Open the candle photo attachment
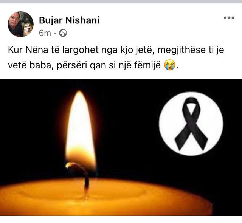This screenshot has width=242, height=223. point(121,147)
